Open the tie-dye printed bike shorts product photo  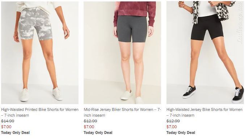pos(40,53)
